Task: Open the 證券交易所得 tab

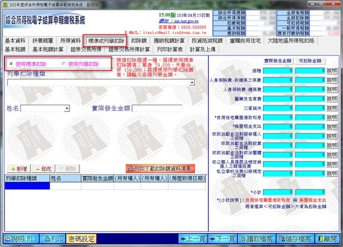Action: pos(86,49)
